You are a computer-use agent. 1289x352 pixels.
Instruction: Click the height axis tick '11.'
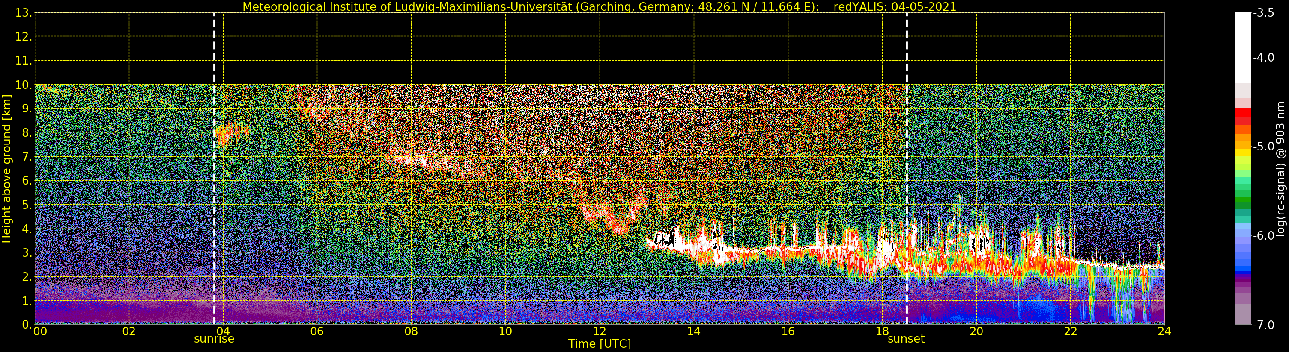[x=24, y=61]
